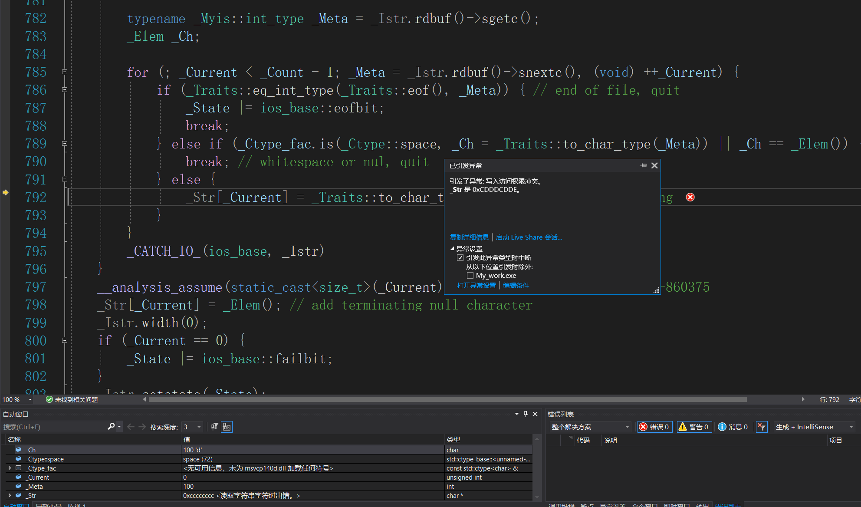The width and height of the screenshot is (861, 507).
Task: Click the object icon beside _Ctype_fac
Action: [x=19, y=468]
